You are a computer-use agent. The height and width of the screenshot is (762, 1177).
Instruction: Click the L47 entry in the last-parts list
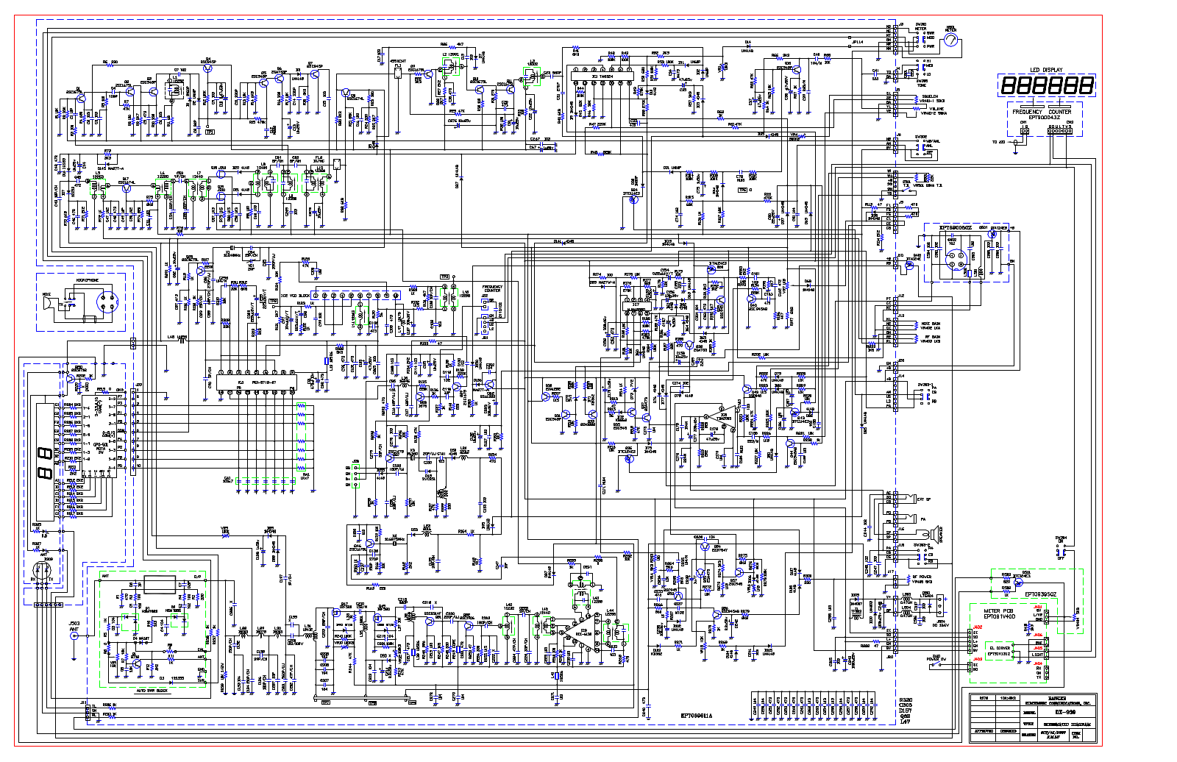[904, 722]
